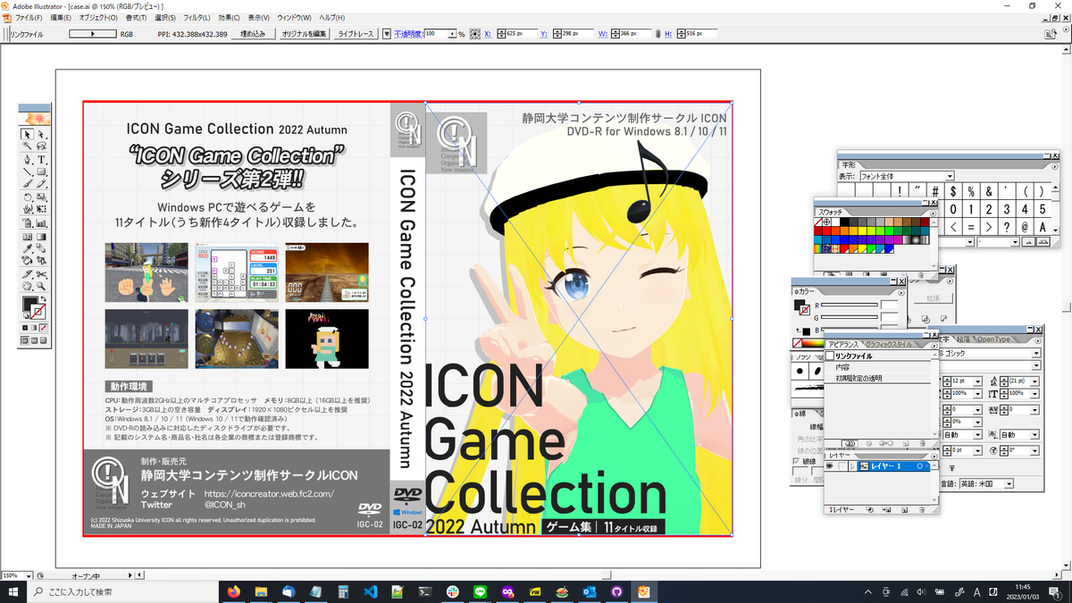Select the Symbol Sprayer tool
This screenshot has height=603, width=1072.
click(x=26, y=223)
